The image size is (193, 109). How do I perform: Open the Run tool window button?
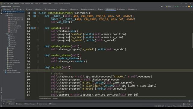pos(5,104)
